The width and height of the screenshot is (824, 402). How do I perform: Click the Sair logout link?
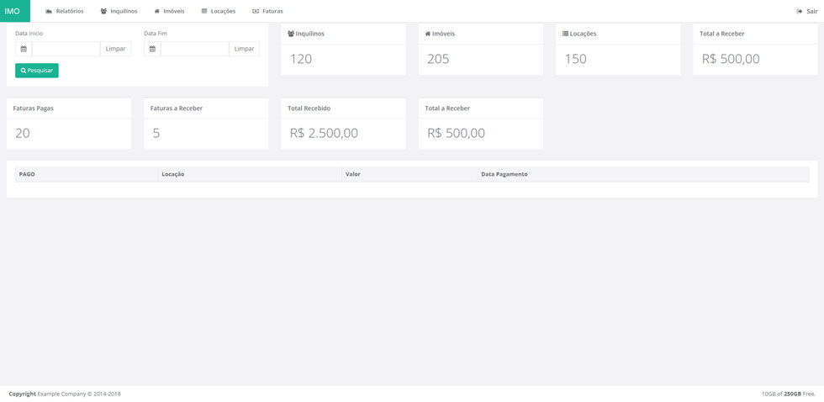pos(807,11)
